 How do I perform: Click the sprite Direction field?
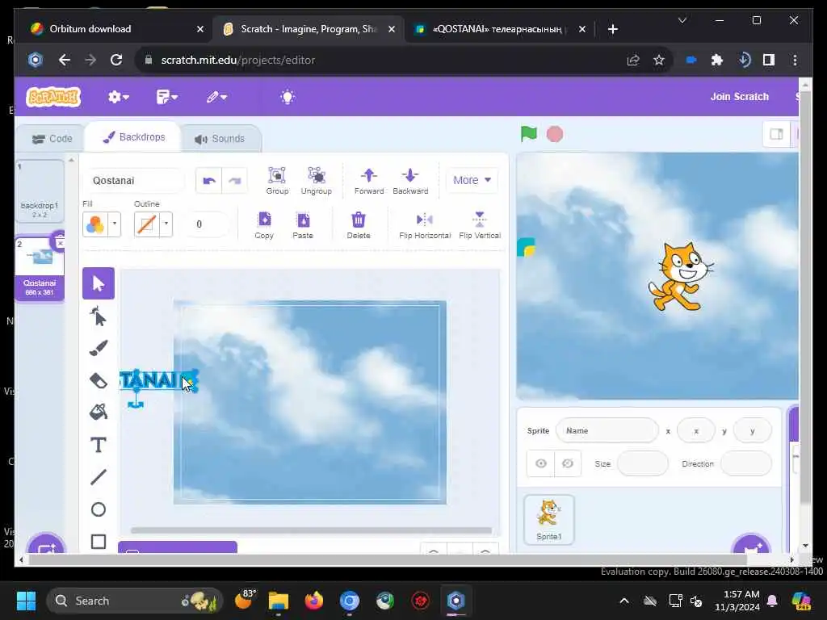point(745,464)
